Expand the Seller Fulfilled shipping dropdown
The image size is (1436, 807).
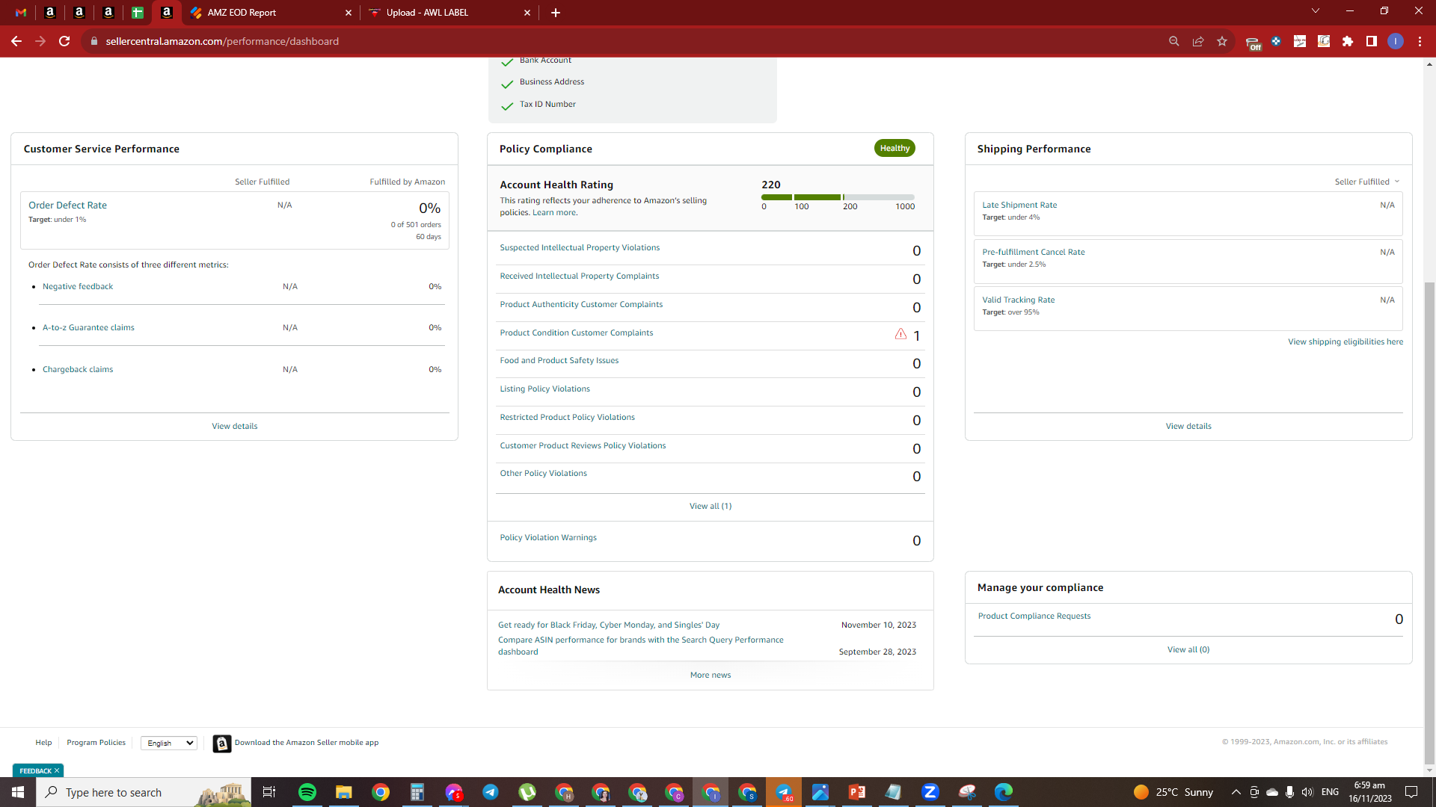point(1366,182)
